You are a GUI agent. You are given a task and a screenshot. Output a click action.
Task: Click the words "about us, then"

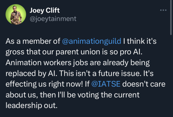point(31,95)
